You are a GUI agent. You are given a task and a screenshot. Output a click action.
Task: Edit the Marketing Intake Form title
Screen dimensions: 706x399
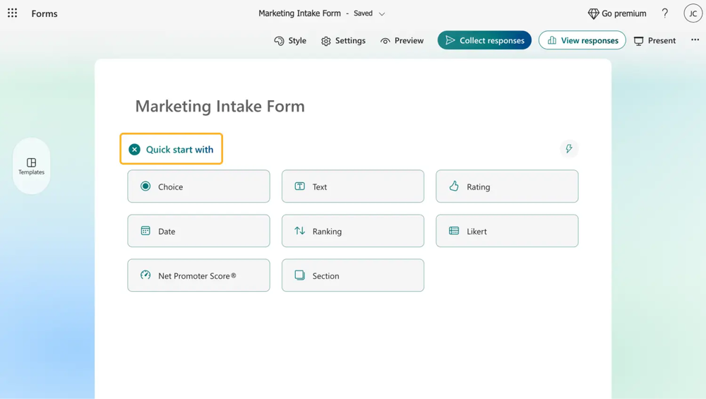click(x=220, y=106)
